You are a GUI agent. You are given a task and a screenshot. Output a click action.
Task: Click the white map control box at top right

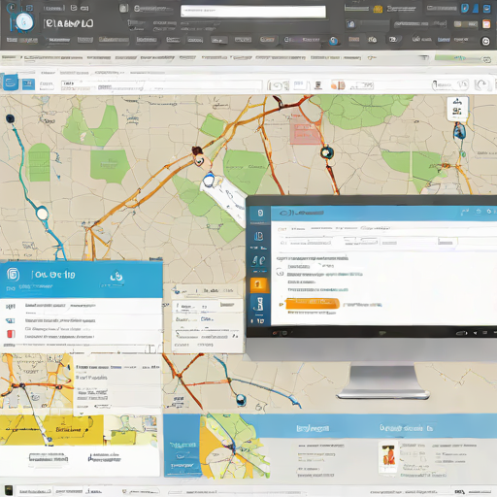click(x=457, y=109)
